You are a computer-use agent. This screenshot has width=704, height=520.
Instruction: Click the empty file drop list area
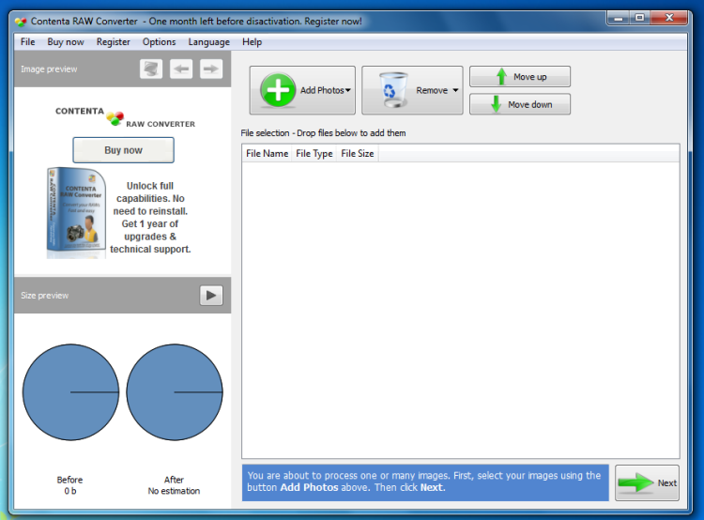pyautogui.click(x=461, y=310)
